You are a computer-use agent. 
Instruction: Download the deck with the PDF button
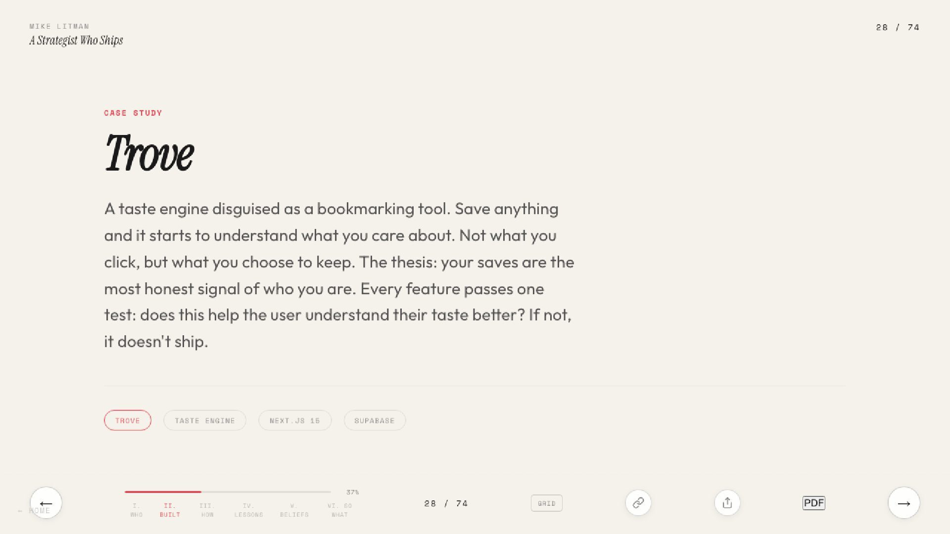(813, 503)
